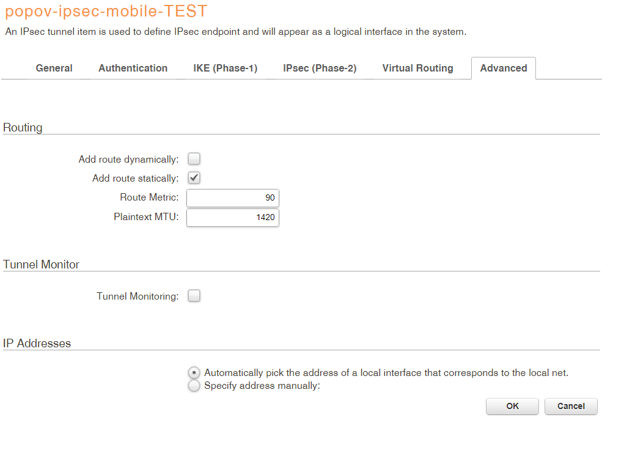Click into the Route Metric input field
The width and height of the screenshot is (624, 461).
pos(232,198)
